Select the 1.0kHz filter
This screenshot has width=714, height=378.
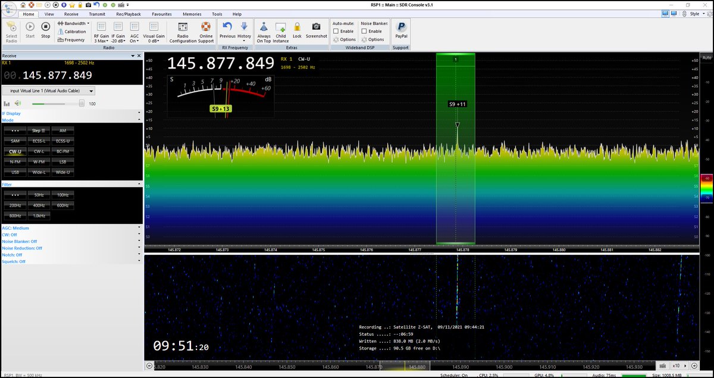pos(39,215)
